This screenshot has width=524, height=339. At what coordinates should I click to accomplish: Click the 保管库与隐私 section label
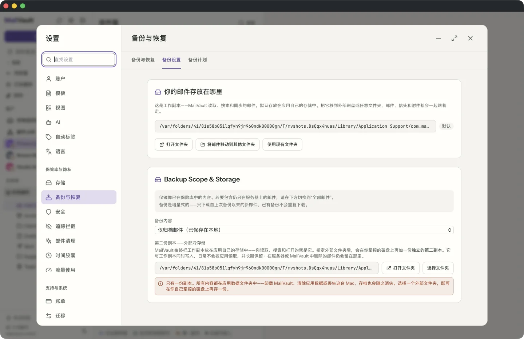click(59, 169)
